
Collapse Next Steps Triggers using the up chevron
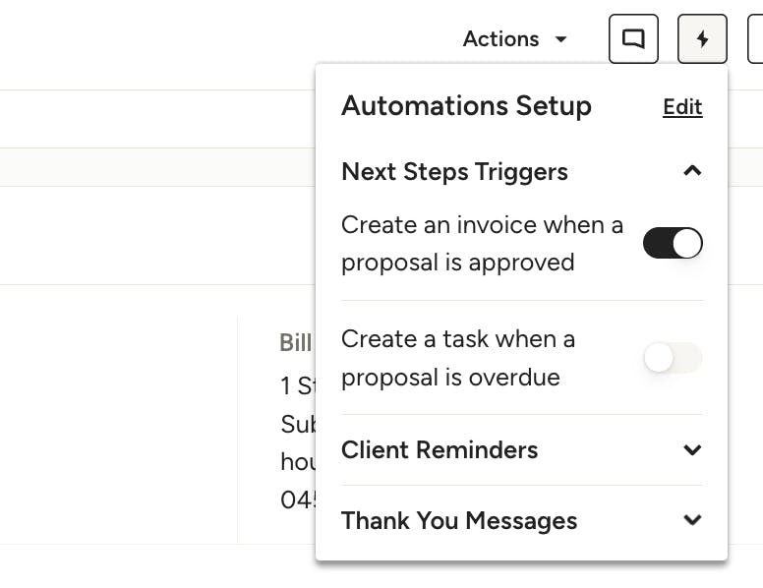coord(692,171)
